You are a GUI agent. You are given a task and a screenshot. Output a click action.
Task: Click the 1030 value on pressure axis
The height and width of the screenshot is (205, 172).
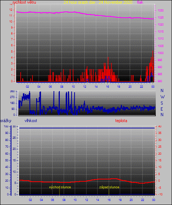point(161,10)
